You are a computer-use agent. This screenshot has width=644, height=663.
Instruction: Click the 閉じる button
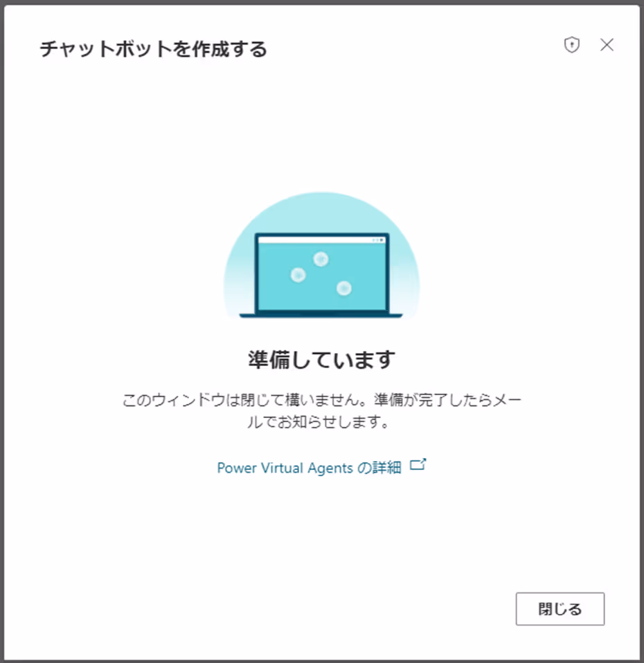pyautogui.click(x=560, y=608)
